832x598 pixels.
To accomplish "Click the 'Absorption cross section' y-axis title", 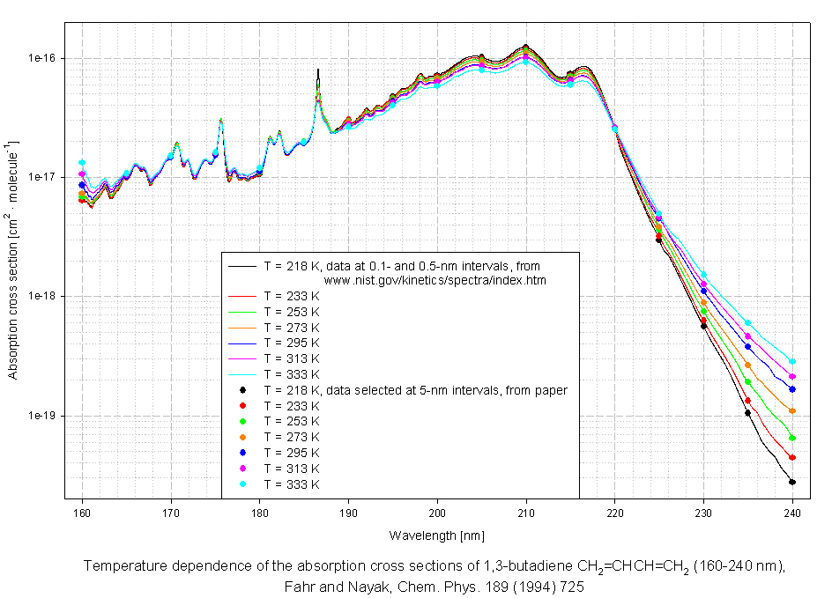I will point(13,260).
